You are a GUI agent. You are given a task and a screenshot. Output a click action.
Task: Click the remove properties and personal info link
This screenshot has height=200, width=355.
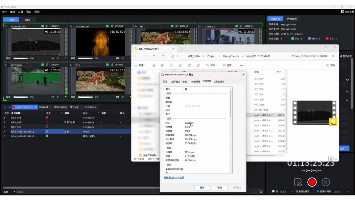click(174, 178)
